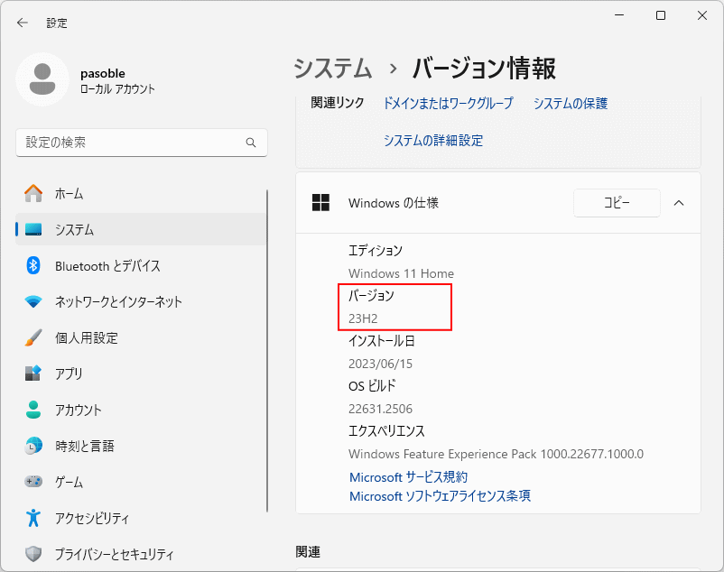Open ホーム in the sidebar
The image size is (724, 572).
141,193
